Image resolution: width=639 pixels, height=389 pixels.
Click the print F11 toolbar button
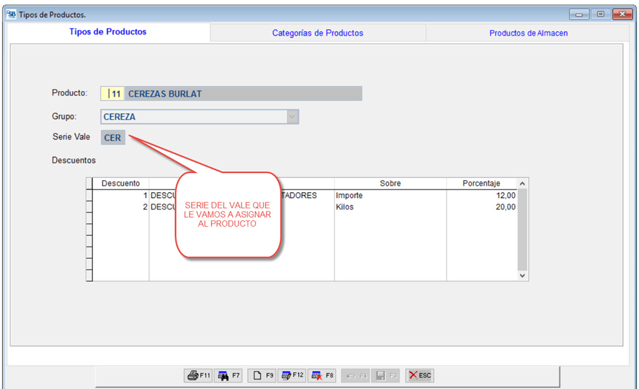click(x=197, y=376)
